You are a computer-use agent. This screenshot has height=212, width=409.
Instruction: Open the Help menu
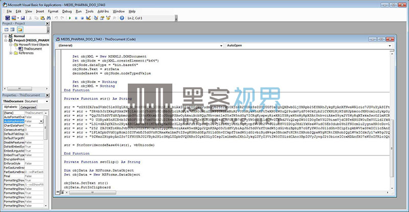(132, 11)
